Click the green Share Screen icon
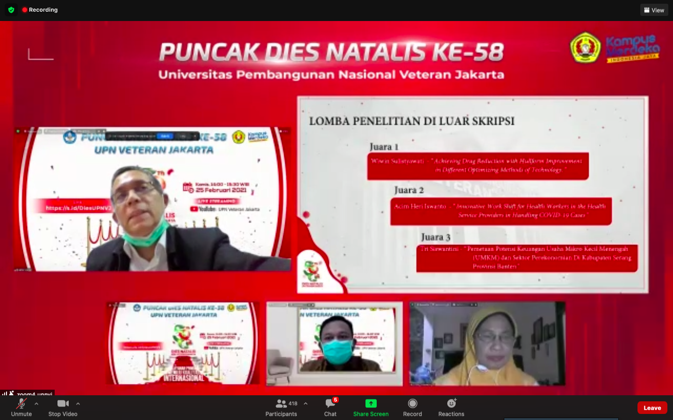This screenshot has height=420, width=673. (371, 403)
